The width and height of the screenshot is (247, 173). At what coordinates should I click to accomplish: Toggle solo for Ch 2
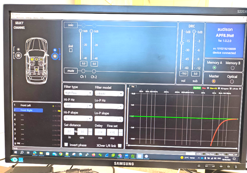click(94, 25)
